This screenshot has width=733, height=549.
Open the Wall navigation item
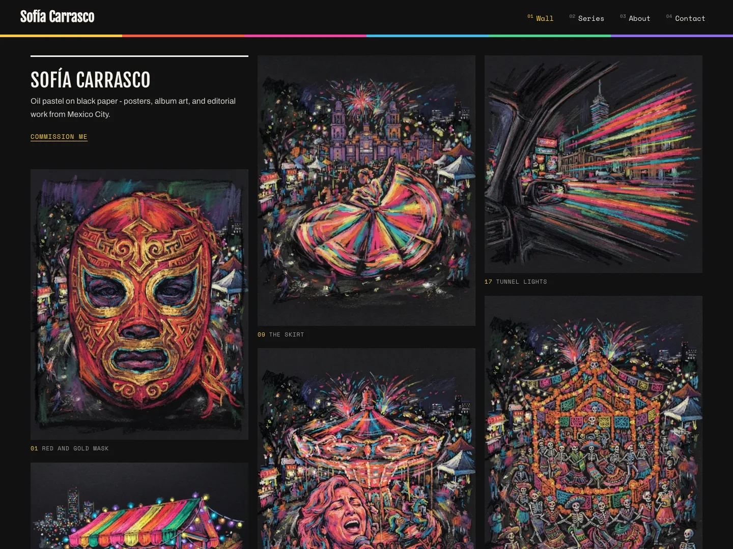click(x=540, y=18)
